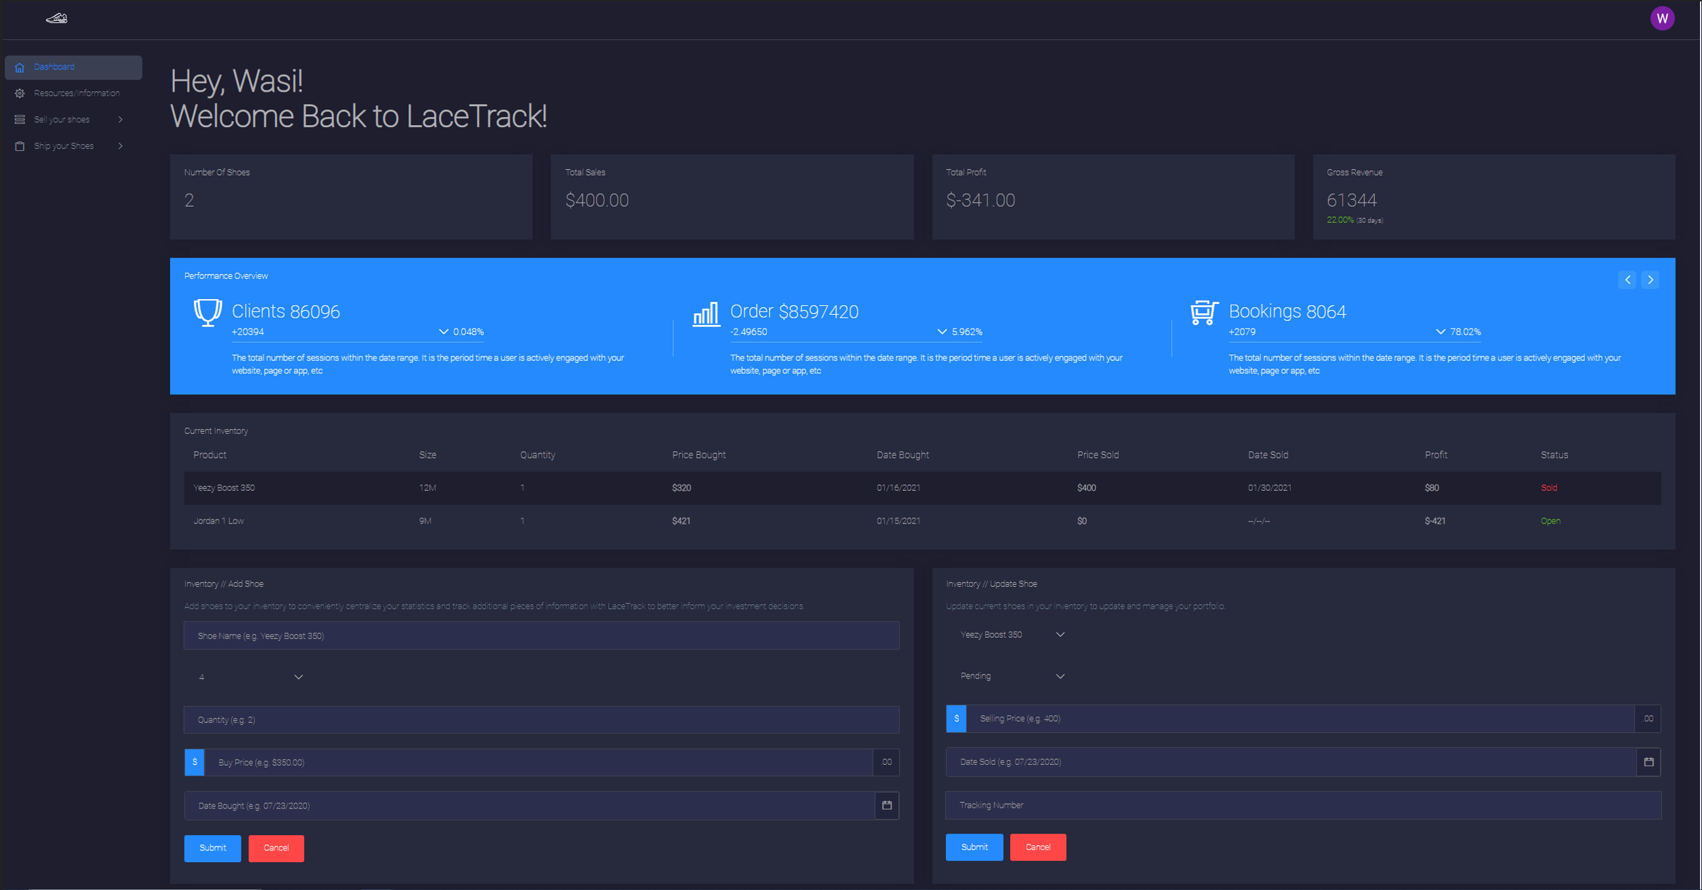Submit the Add Shoe form
The image size is (1702, 890).
tap(212, 848)
